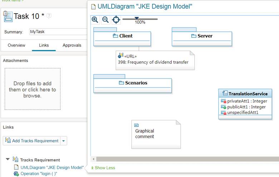Click the Operation login gear icon
This screenshot has width=279, height=177.
click(16, 174)
